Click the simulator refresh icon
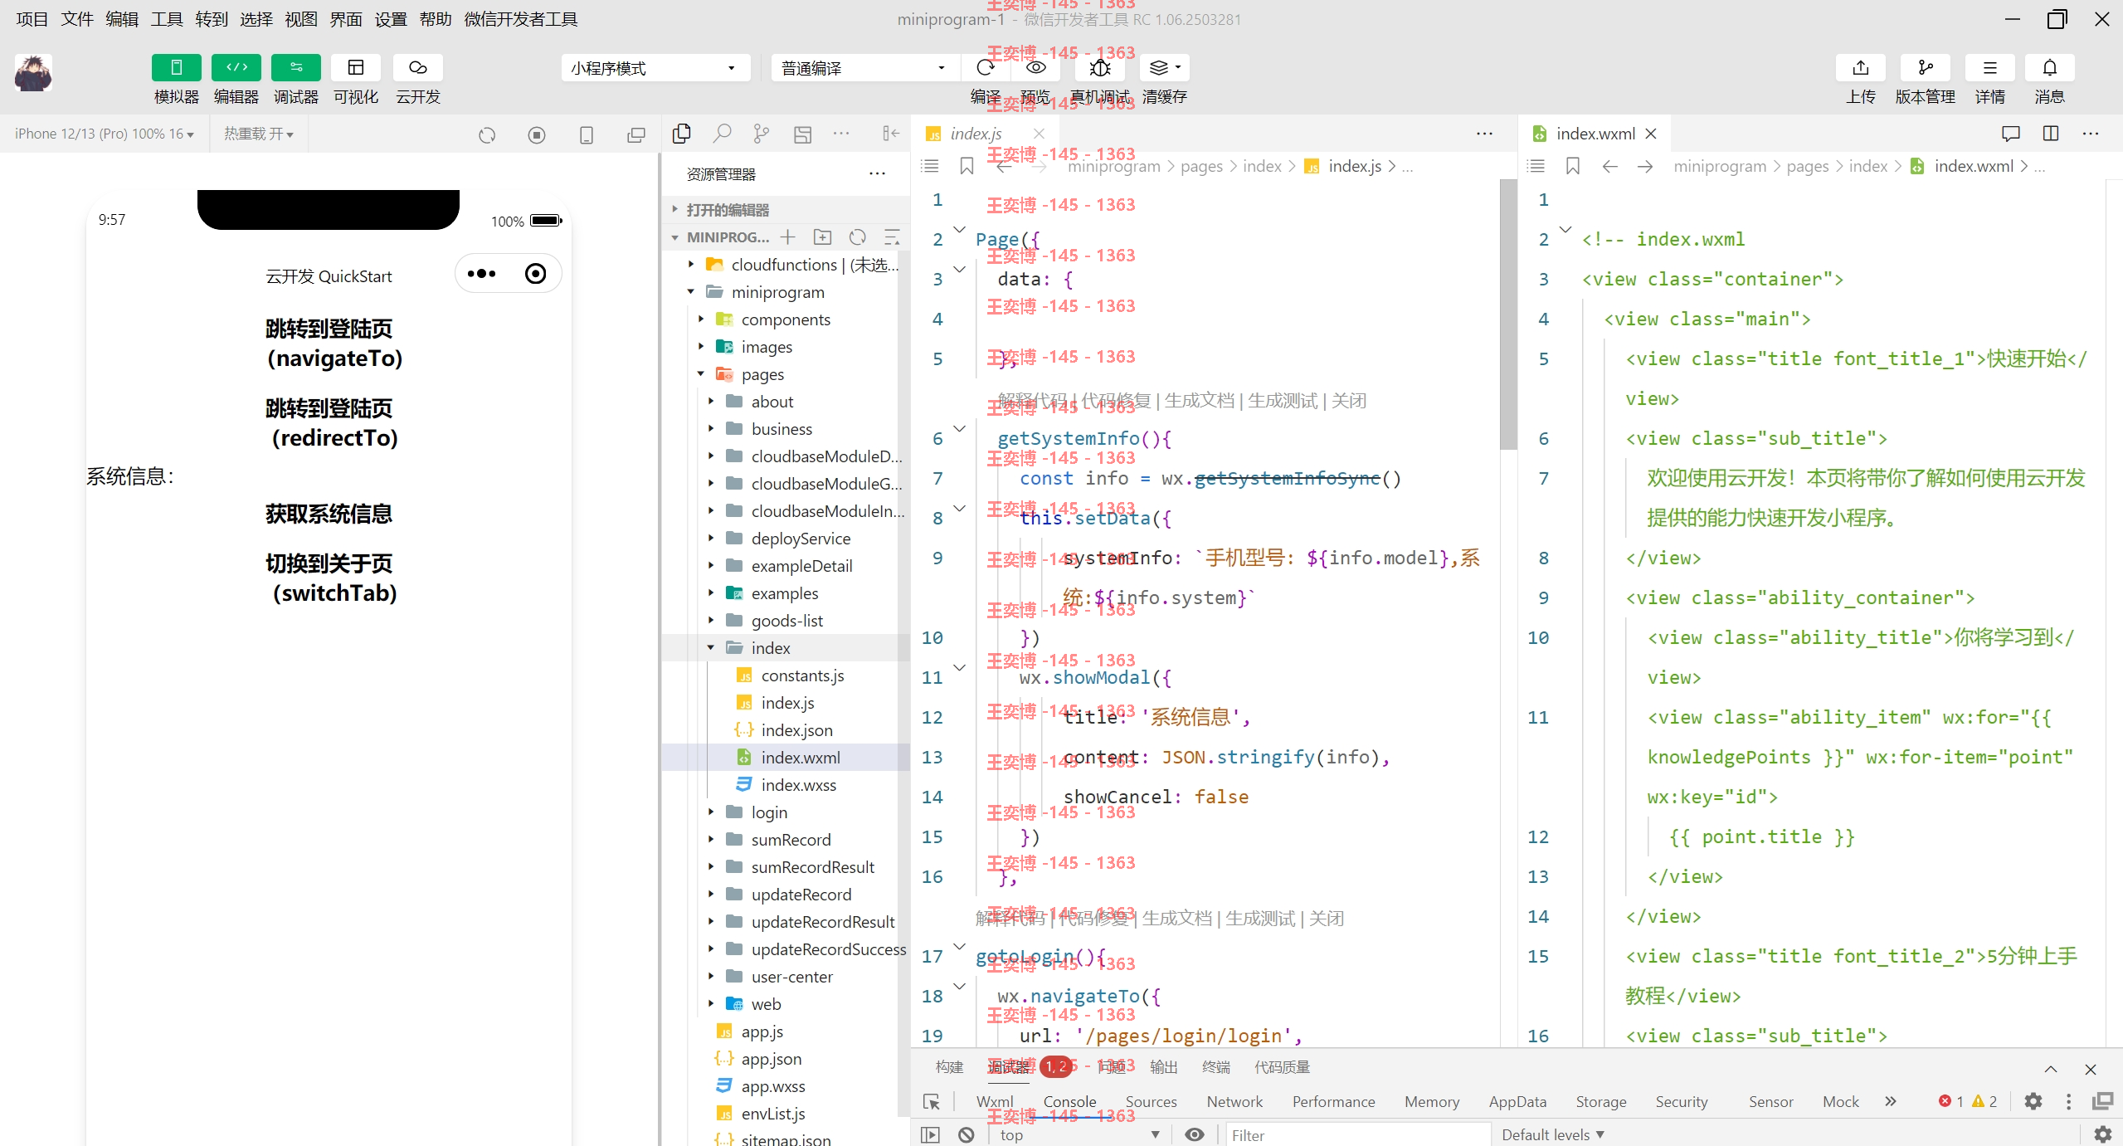This screenshot has width=2123, height=1146. (x=487, y=134)
